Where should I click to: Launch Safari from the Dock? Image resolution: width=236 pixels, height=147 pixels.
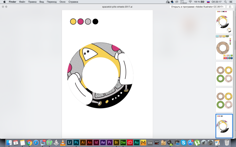[x=36, y=142]
